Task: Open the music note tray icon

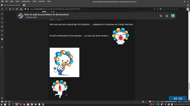Action: pyautogui.click(x=169, y=104)
